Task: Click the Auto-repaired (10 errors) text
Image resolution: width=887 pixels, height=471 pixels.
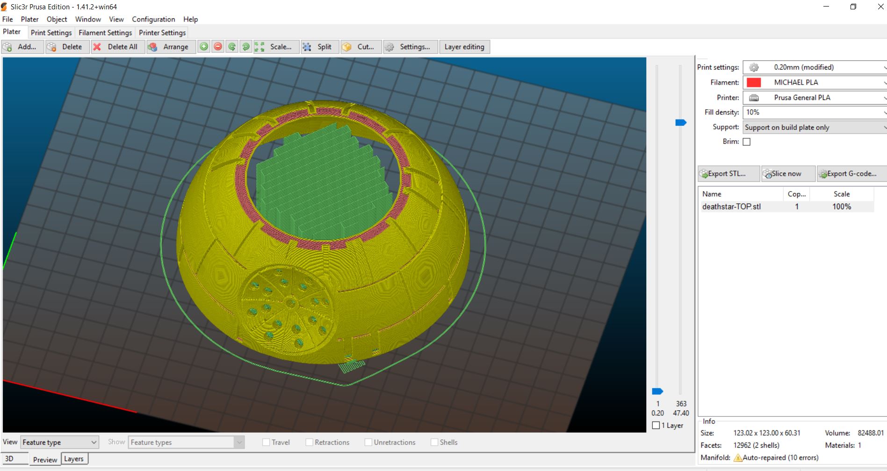Action: [780, 458]
